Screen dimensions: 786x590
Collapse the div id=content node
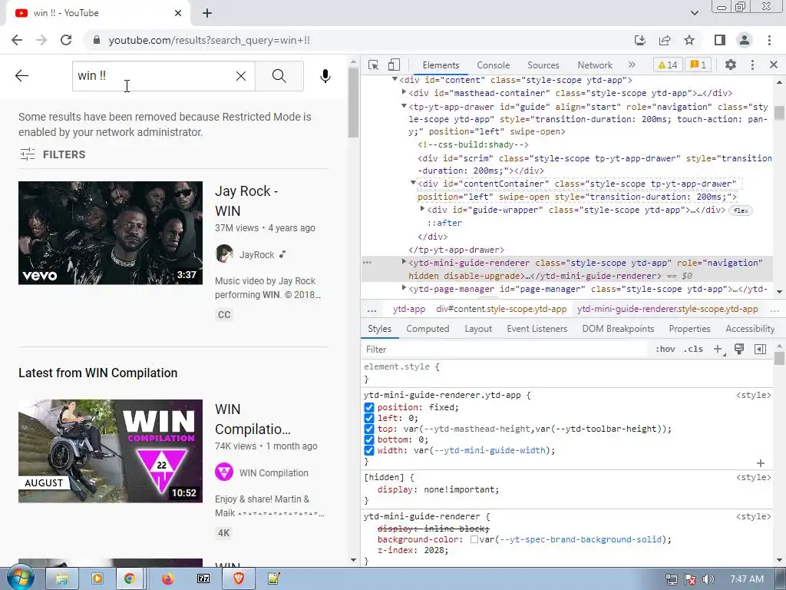395,79
